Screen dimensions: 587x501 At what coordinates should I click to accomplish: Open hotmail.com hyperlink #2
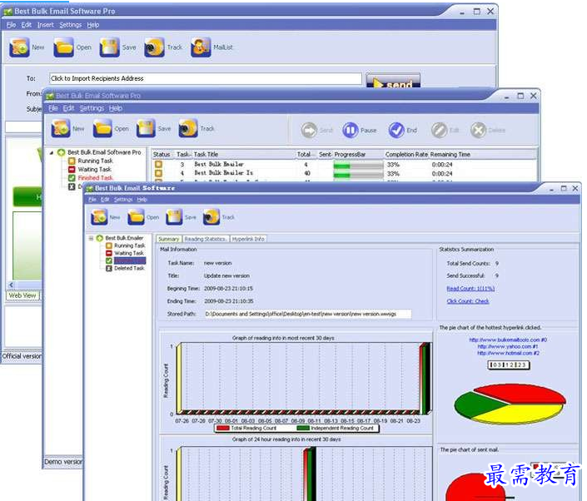(x=509, y=353)
